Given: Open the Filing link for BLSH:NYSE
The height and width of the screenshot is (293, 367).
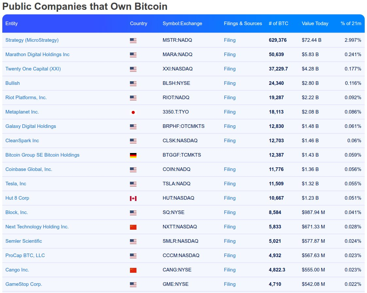Looking at the screenshot, I should click(230, 83).
